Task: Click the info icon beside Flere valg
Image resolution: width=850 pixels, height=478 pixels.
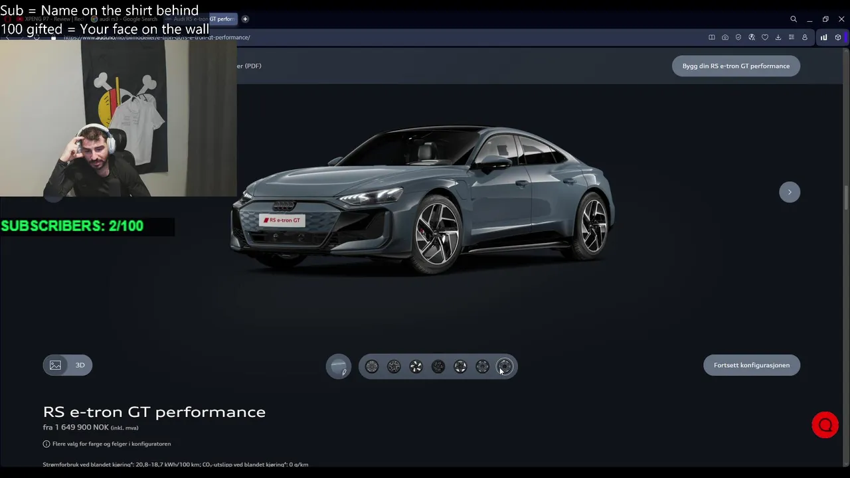Action: coord(46,443)
